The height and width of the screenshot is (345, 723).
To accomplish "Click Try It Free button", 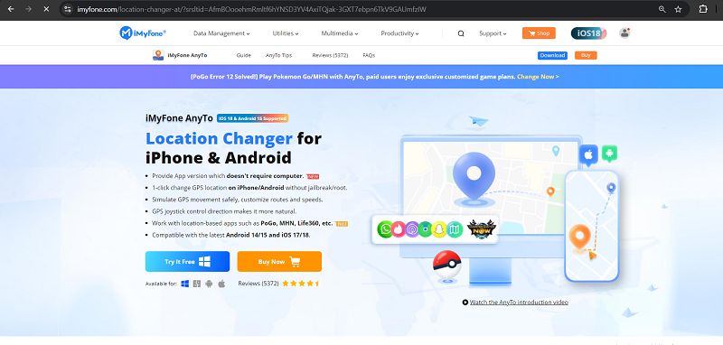I will (x=187, y=262).
